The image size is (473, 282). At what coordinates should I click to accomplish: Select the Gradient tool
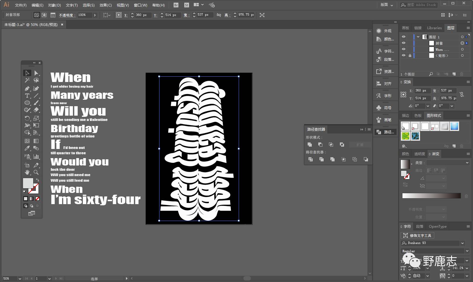[36, 141]
